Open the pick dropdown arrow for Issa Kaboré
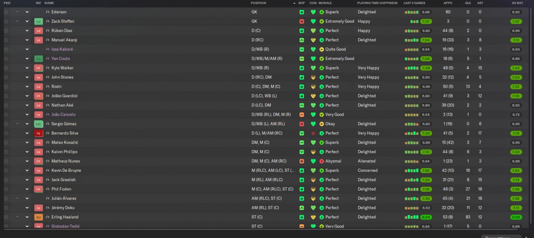This screenshot has height=238, width=534. click(27, 49)
